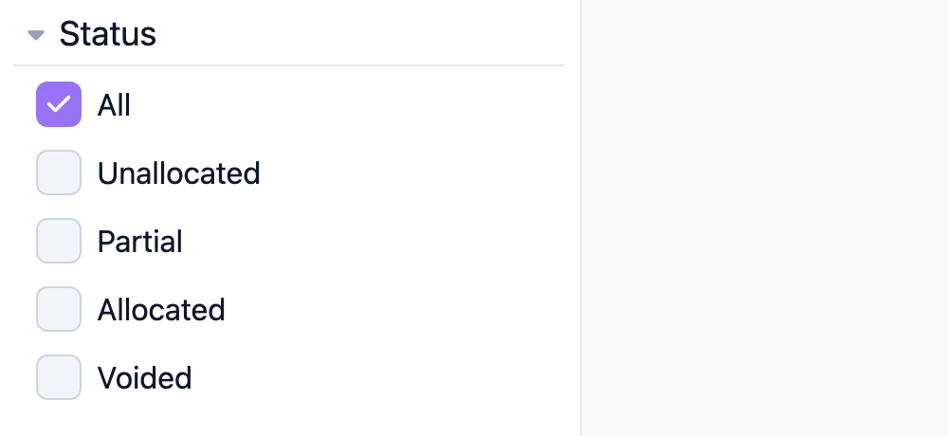The width and height of the screenshot is (948, 436).
Task: Check the Allocated status box
Action: click(59, 309)
